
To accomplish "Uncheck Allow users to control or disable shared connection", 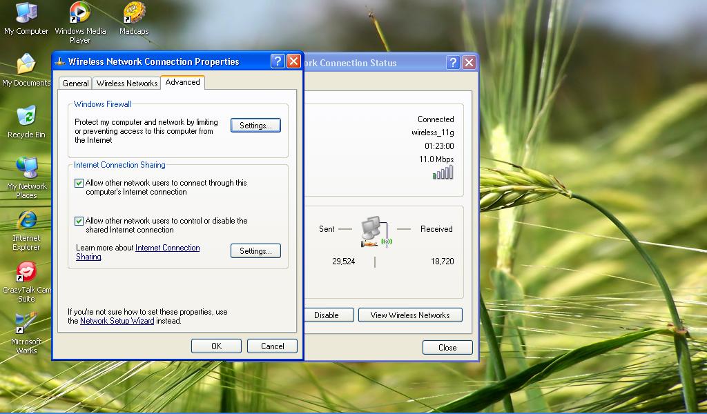I will (79, 221).
